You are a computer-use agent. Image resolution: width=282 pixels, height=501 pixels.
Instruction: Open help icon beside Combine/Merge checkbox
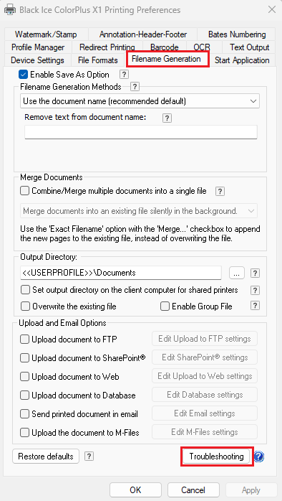[x=220, y=192]
